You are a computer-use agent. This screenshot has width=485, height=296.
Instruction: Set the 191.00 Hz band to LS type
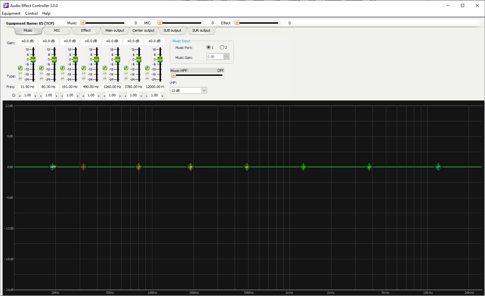[63, 73]
